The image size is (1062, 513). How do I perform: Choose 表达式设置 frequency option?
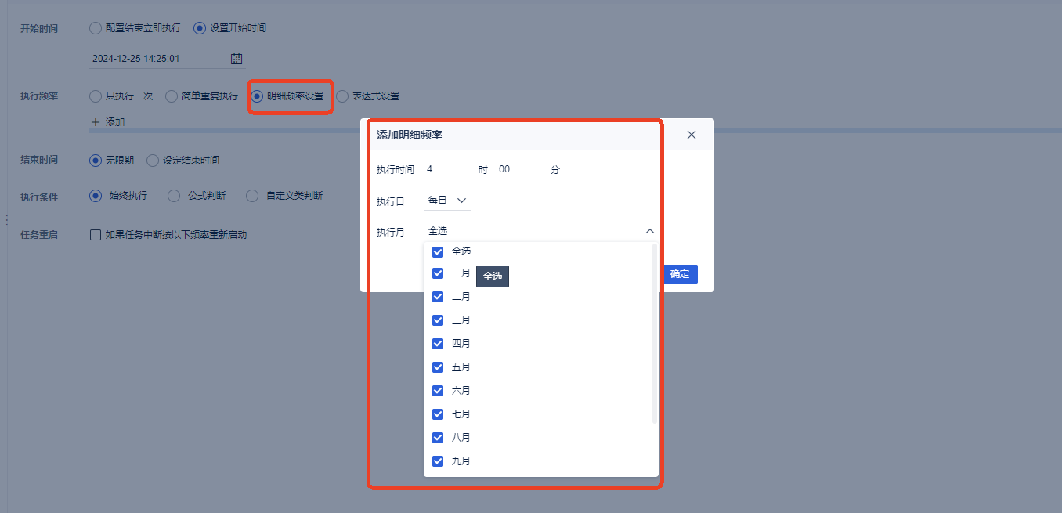coord(342,96)
